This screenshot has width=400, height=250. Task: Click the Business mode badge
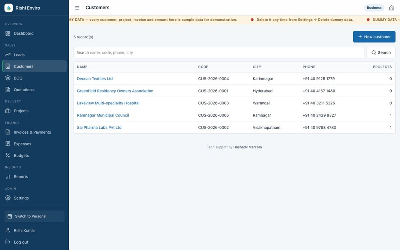(x=374, y=8)
